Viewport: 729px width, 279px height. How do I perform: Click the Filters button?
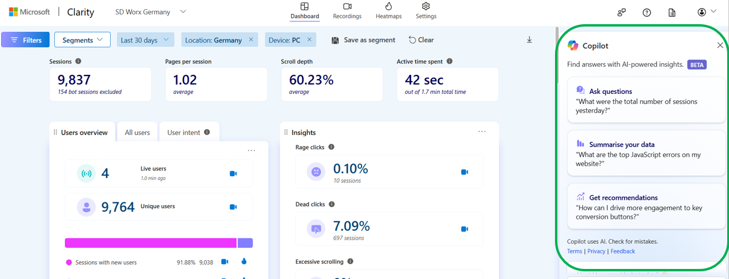pos(25,40)
